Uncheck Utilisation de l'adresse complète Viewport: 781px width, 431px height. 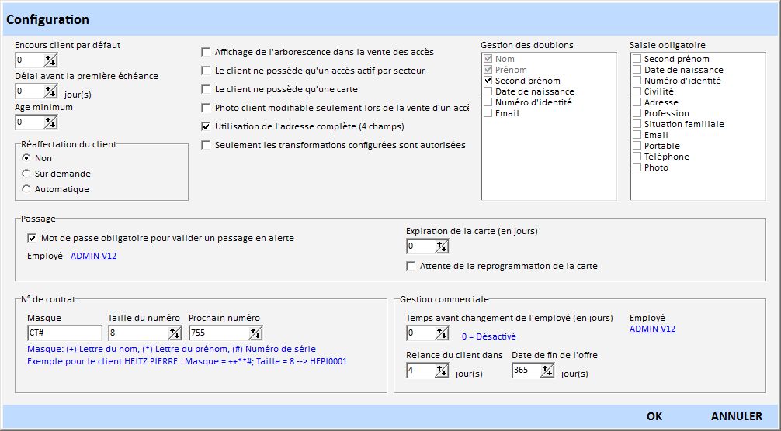click(x=206, y=126)
